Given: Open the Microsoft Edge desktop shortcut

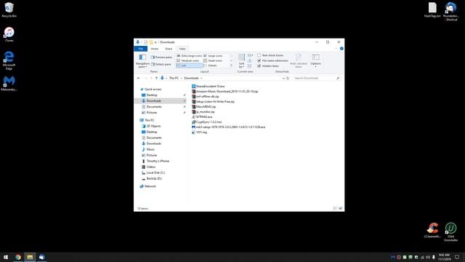Looking at the screenshot, I should pos(9,60).
